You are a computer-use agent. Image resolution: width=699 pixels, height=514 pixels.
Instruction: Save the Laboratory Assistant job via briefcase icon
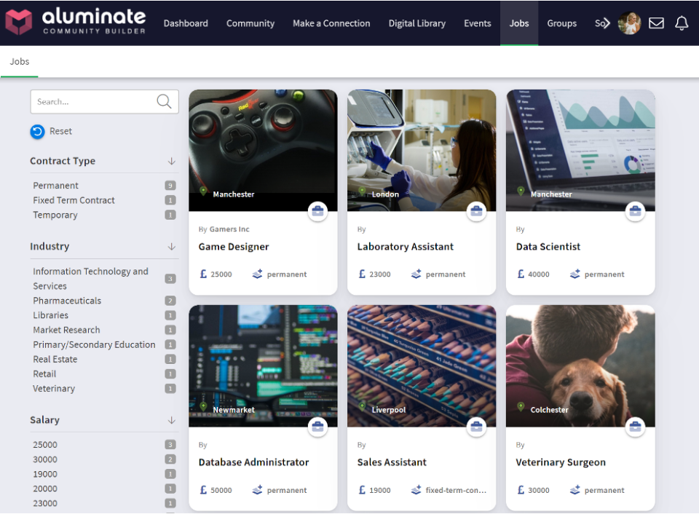coord(476,211)
